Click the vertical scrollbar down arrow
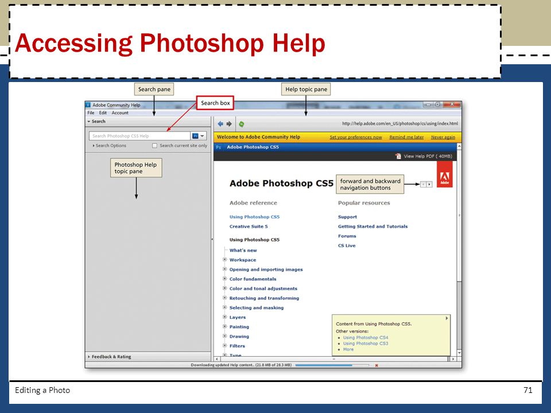 tap(459, 353)
